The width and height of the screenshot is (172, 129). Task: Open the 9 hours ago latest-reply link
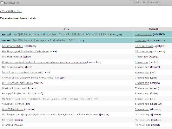point(142,109)
